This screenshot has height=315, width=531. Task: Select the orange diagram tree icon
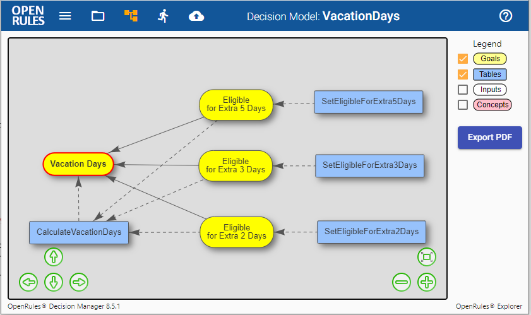pyautogui.click(x=131, y=16)
